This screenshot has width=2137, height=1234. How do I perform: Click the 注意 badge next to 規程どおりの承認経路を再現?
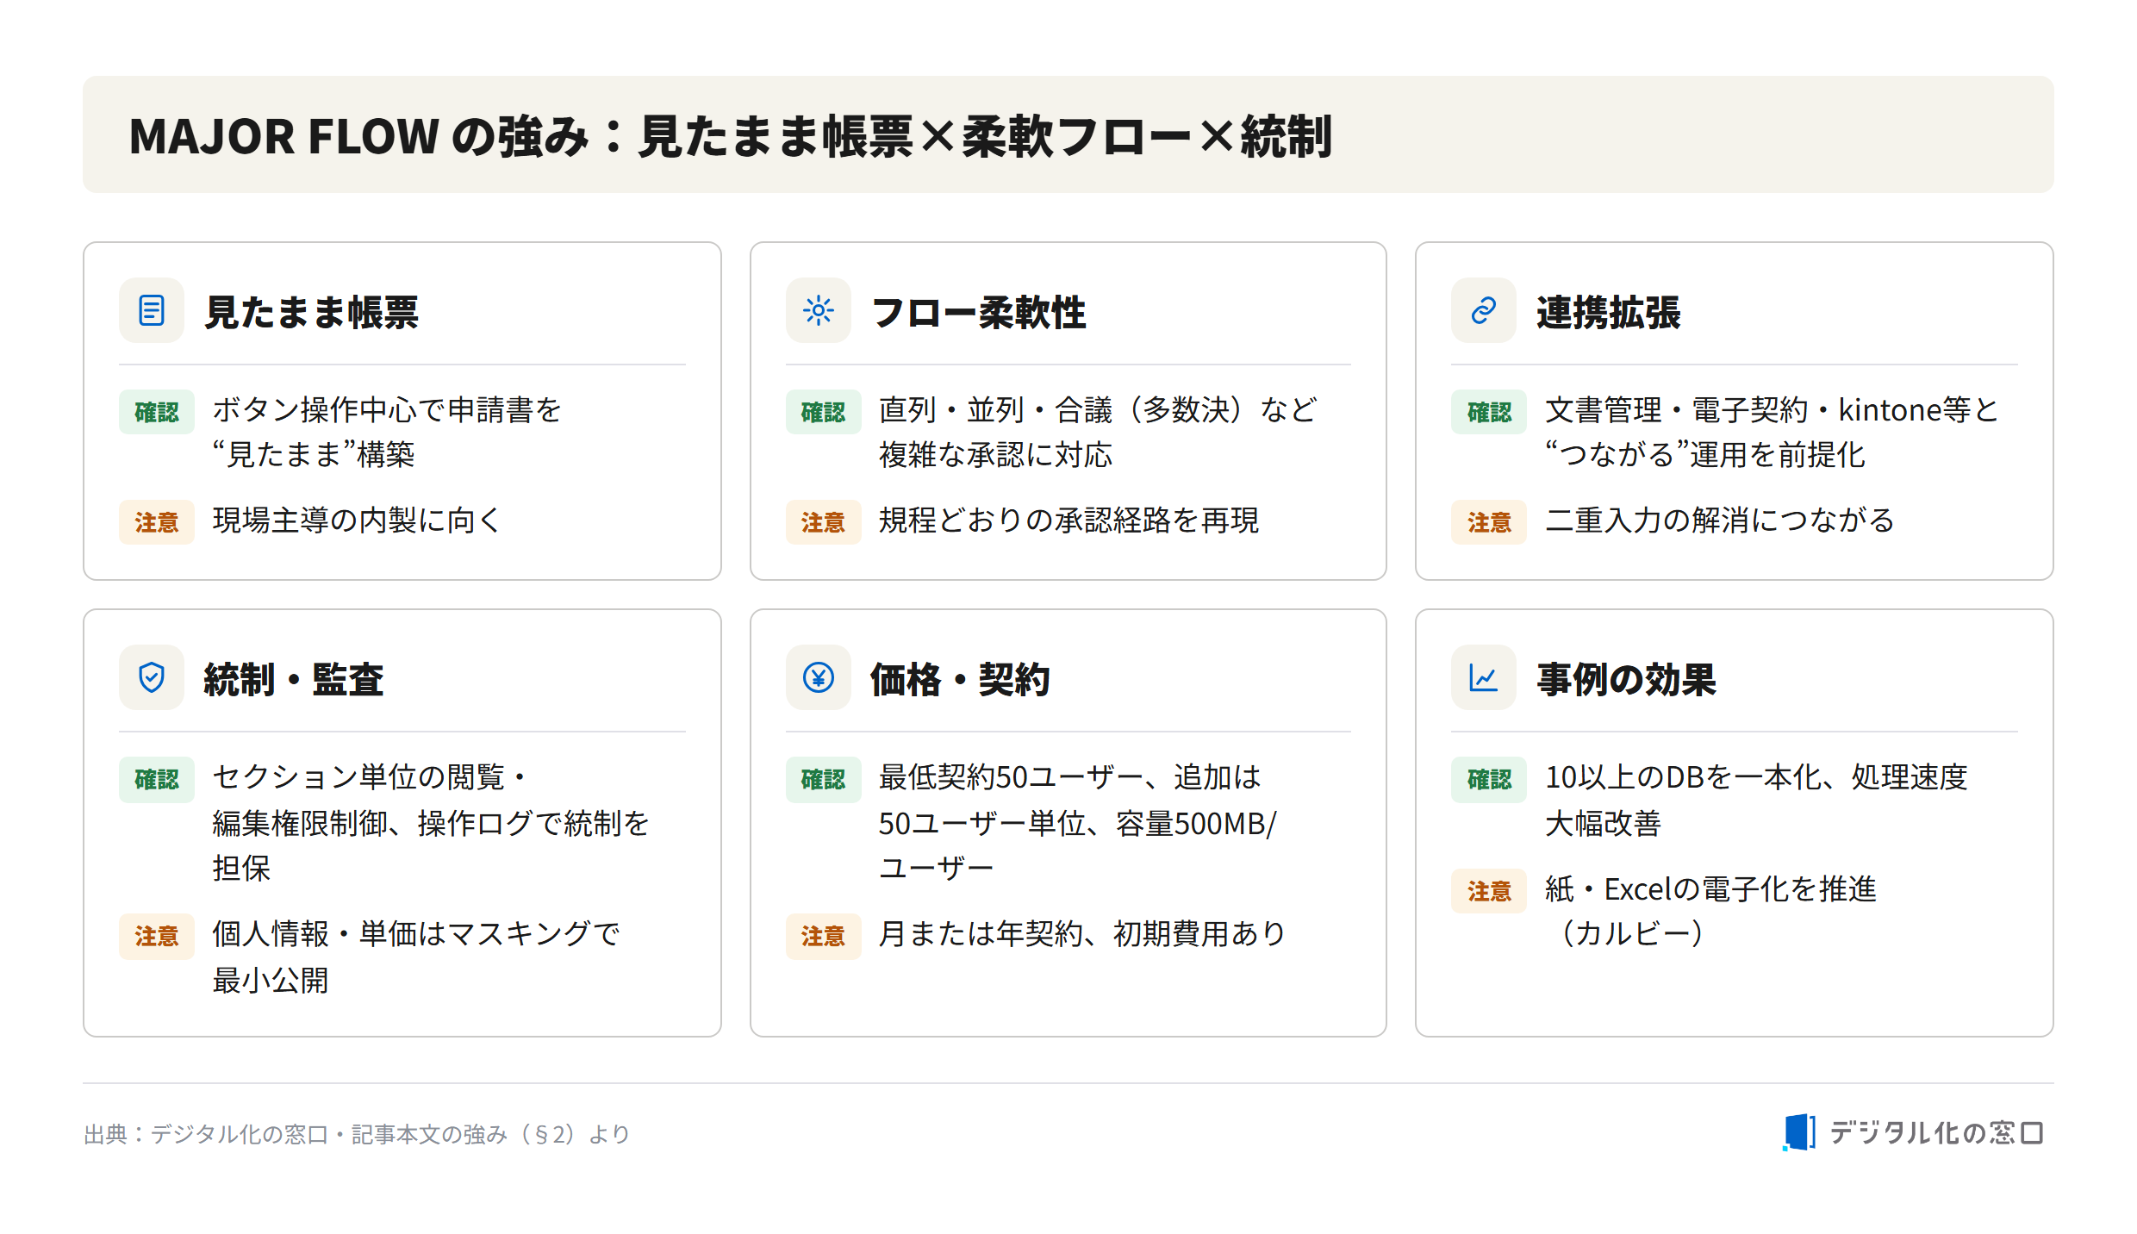823,522
